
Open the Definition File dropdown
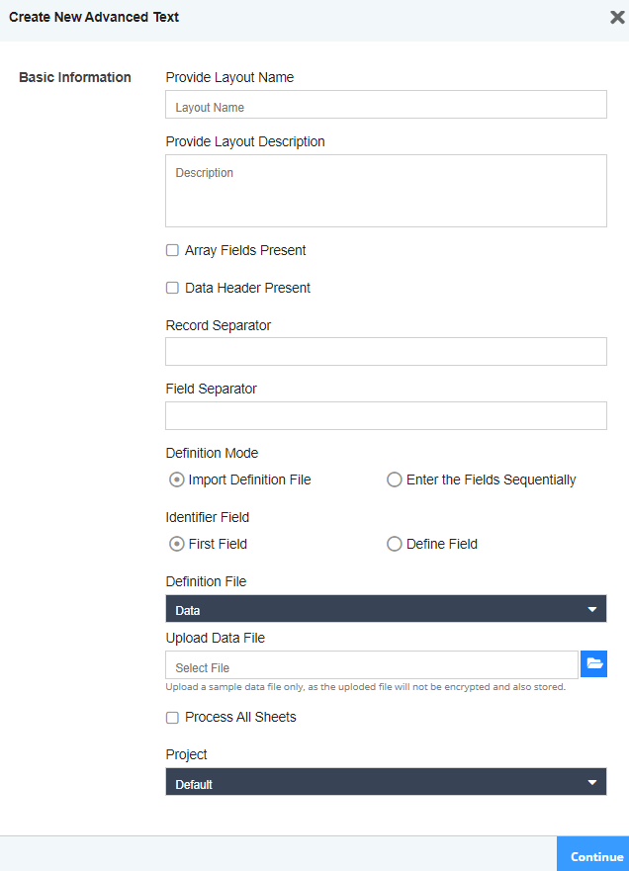[386, 609]
